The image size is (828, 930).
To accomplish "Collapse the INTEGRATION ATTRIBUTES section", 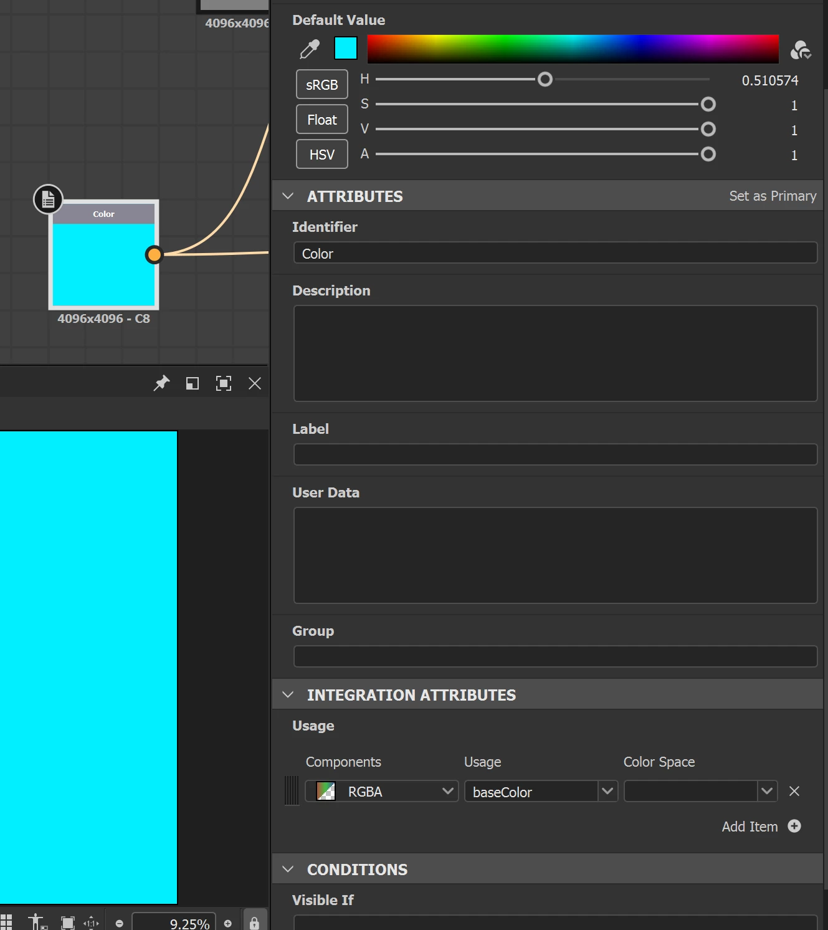I will [x=288, y=694].
